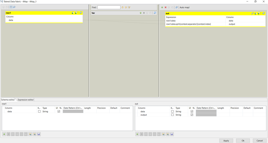Find previous match with the up arrow
The width and height of the screenshot is (268, 143).
pos(126,7)
